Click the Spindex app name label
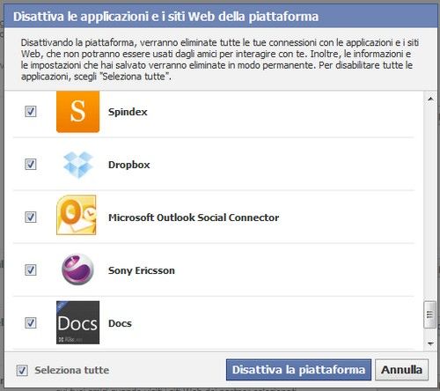This screenshot has width=440, height=391. (x=128, y=112)
